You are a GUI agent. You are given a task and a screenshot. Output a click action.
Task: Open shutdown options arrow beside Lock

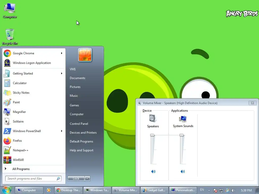point(87,178)
